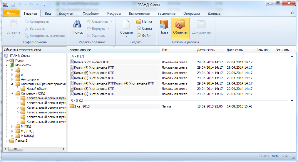Collapse the Мои сметы tree node
298x162 pixels.
pos(7,65)
